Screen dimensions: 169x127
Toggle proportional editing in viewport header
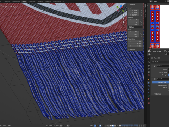click(68, 126)
